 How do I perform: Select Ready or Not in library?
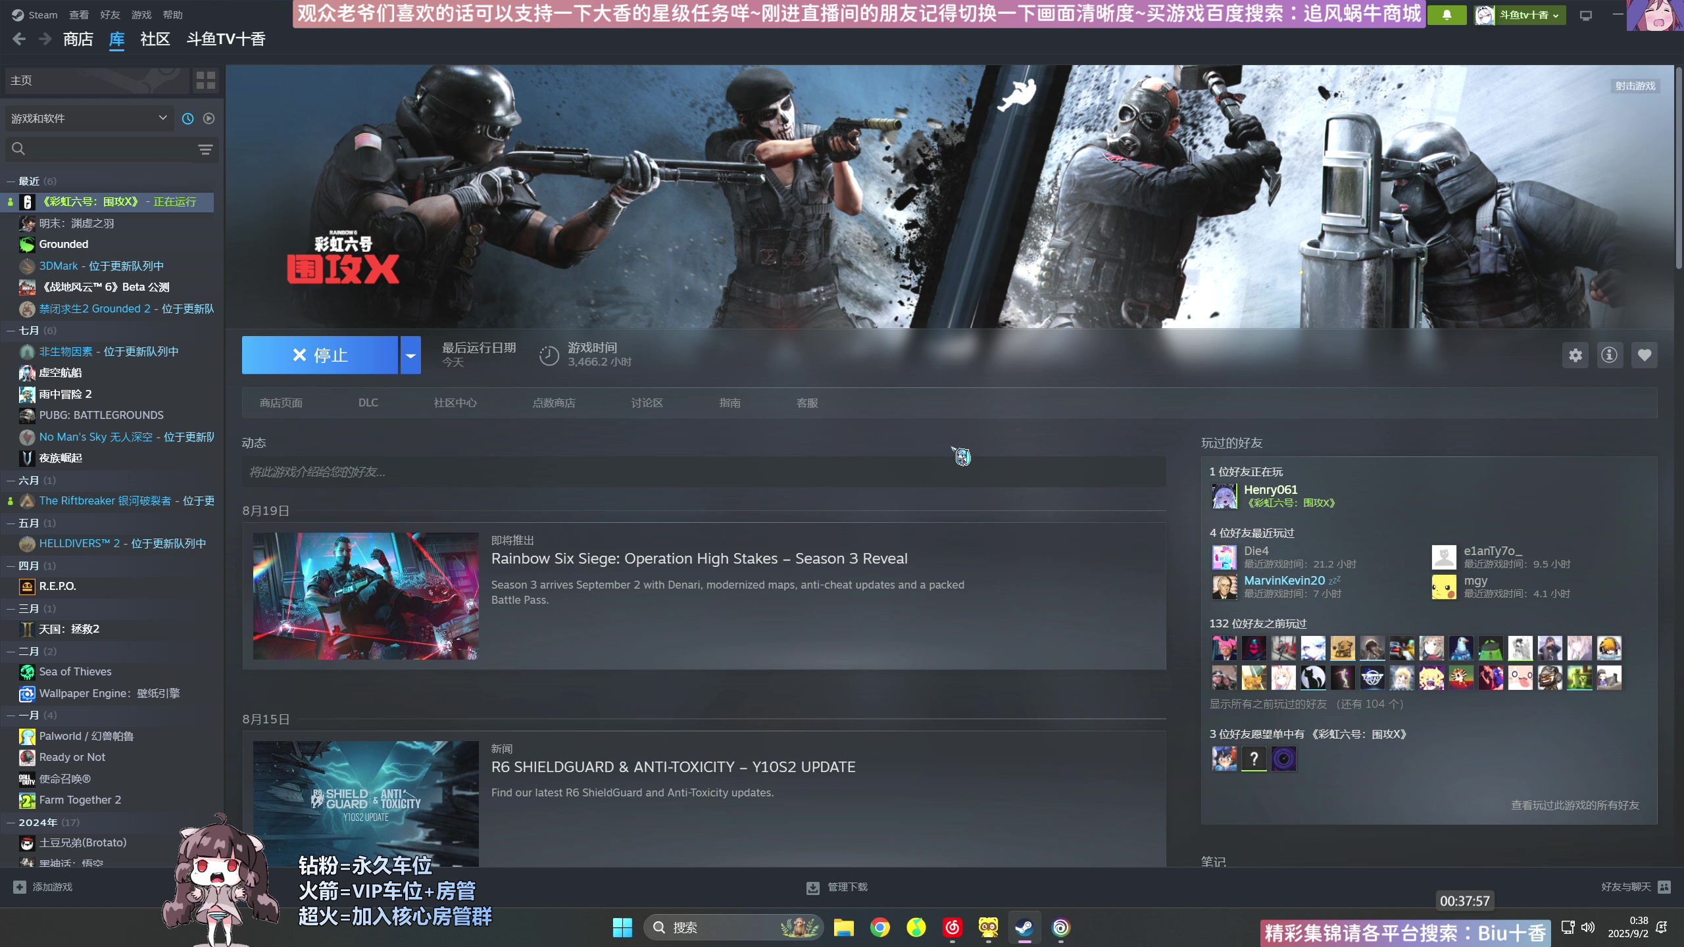(72, 757)
